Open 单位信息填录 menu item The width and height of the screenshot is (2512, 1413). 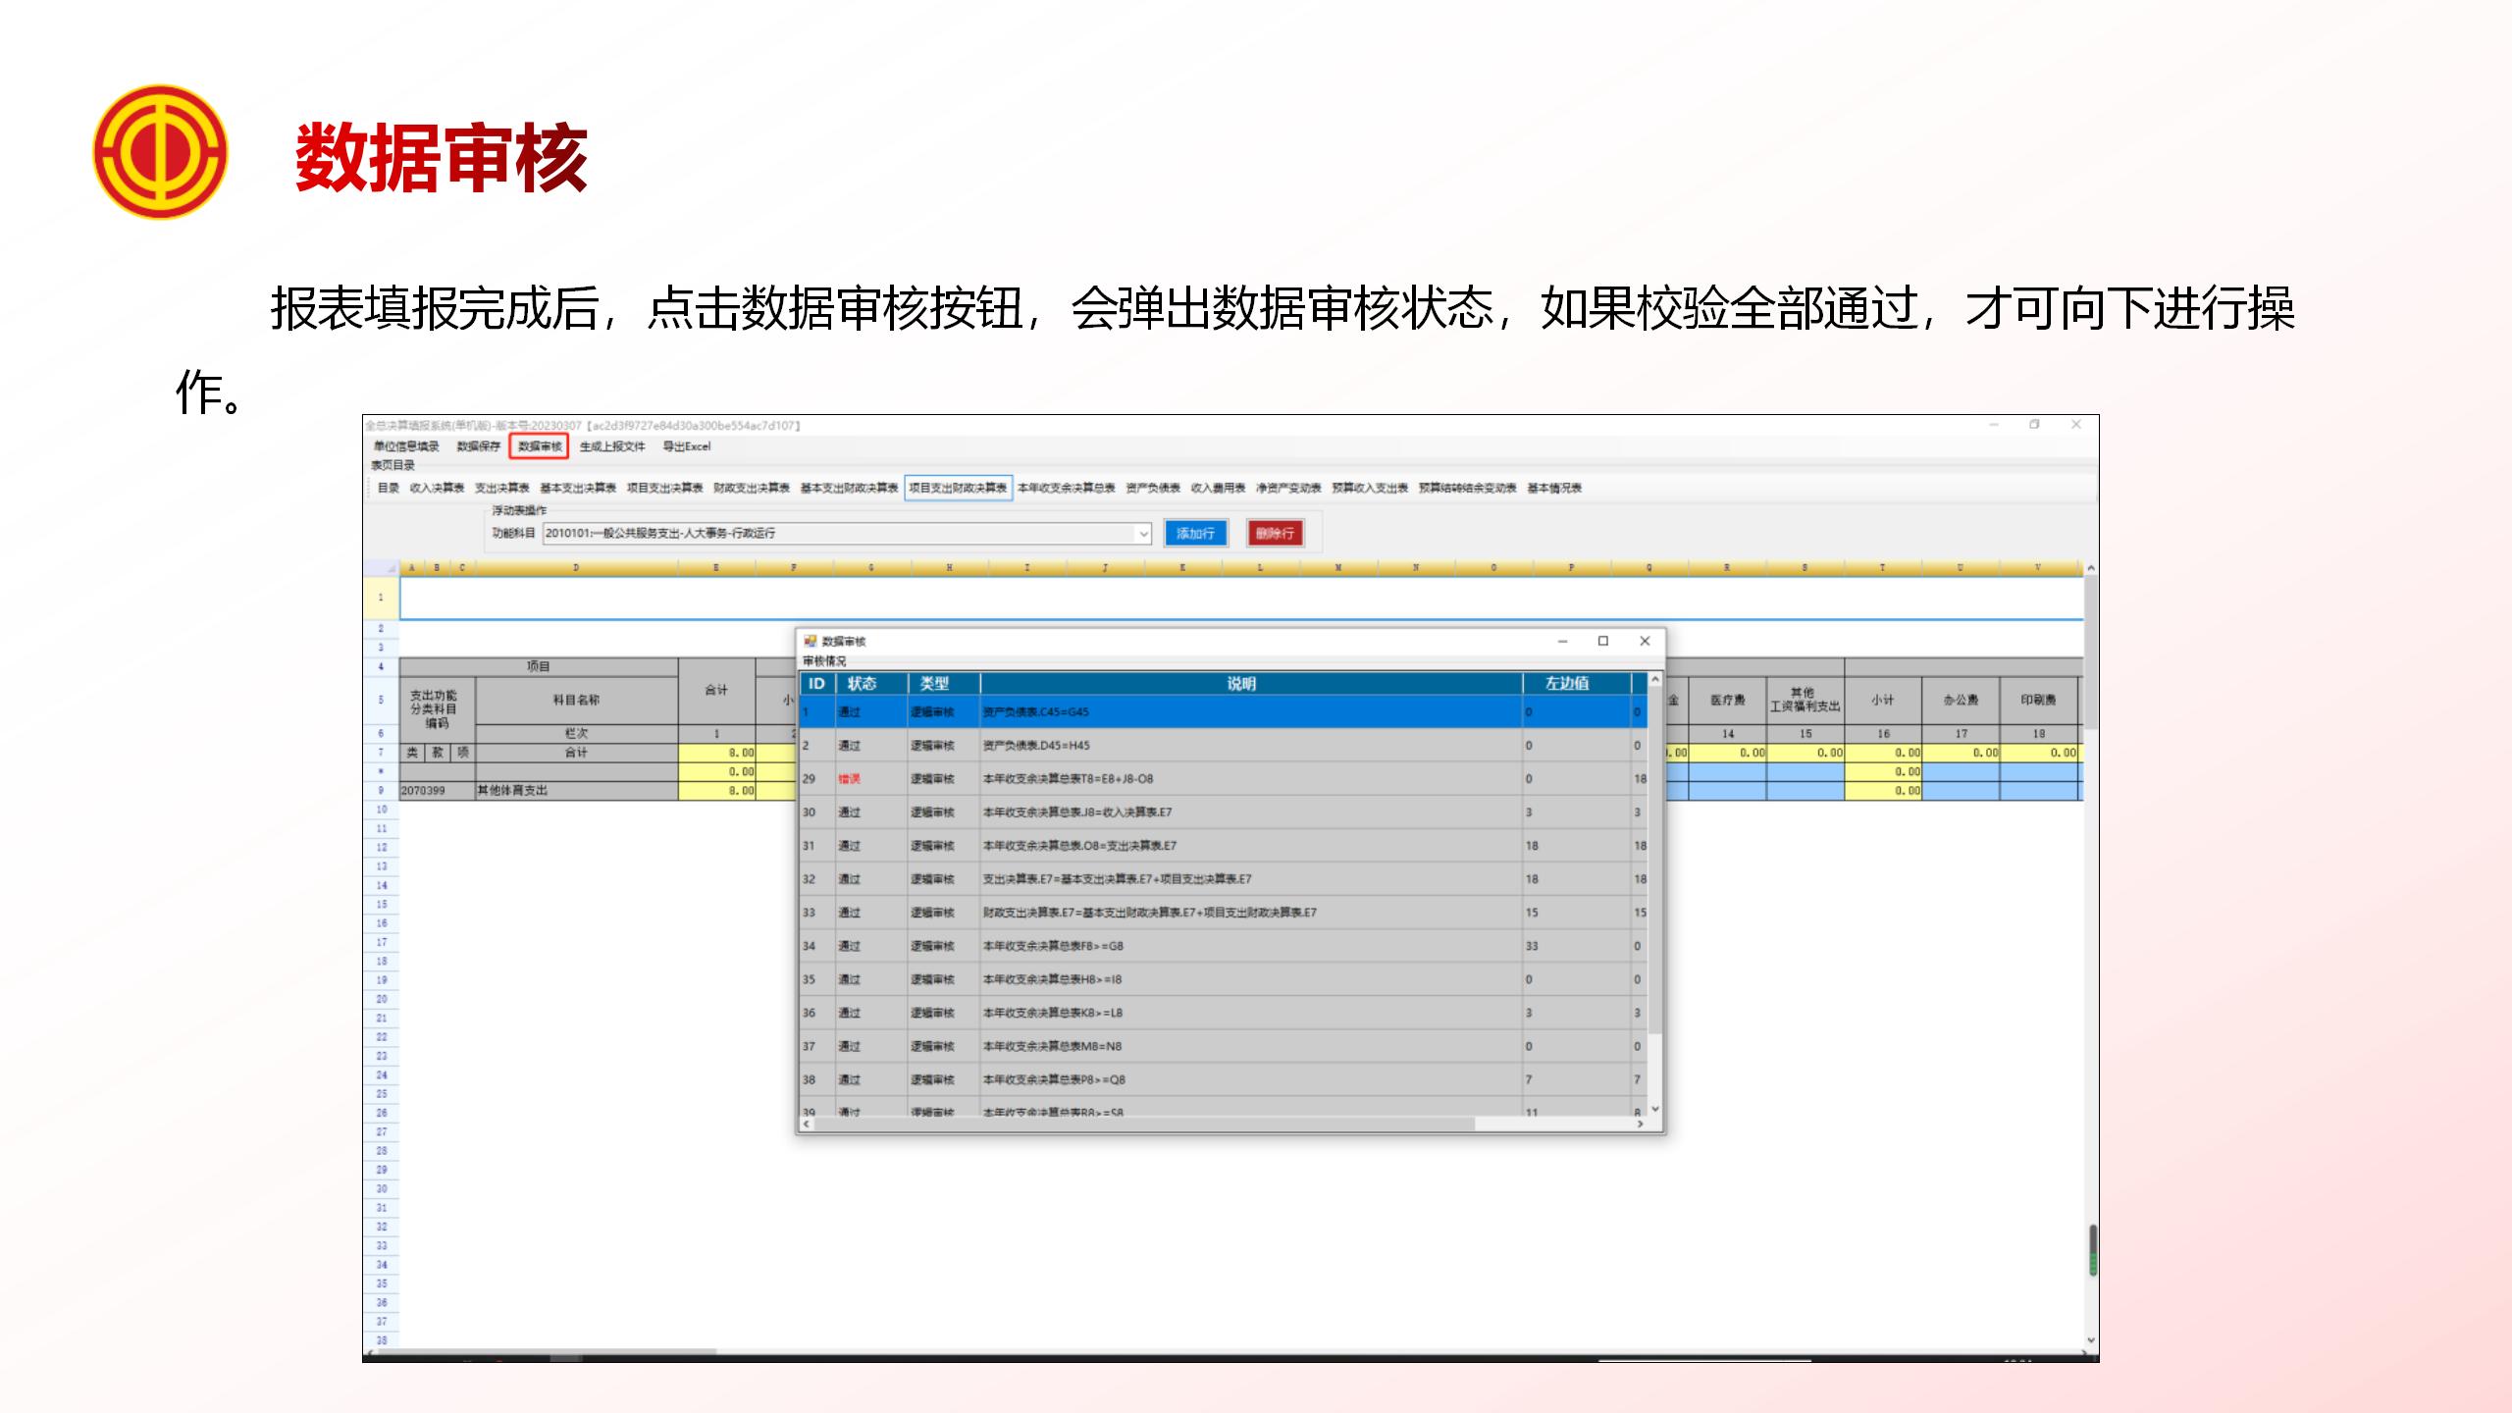coord(405,446)
